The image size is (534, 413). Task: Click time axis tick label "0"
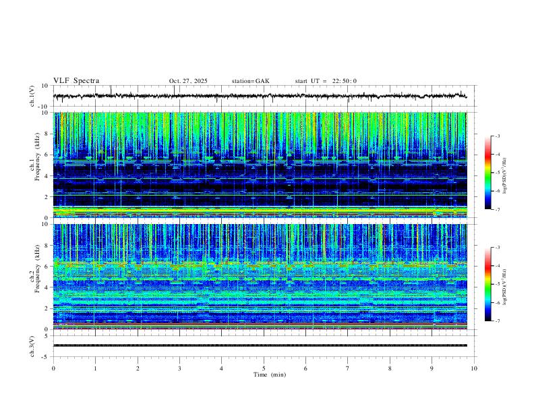click(53, 368)
